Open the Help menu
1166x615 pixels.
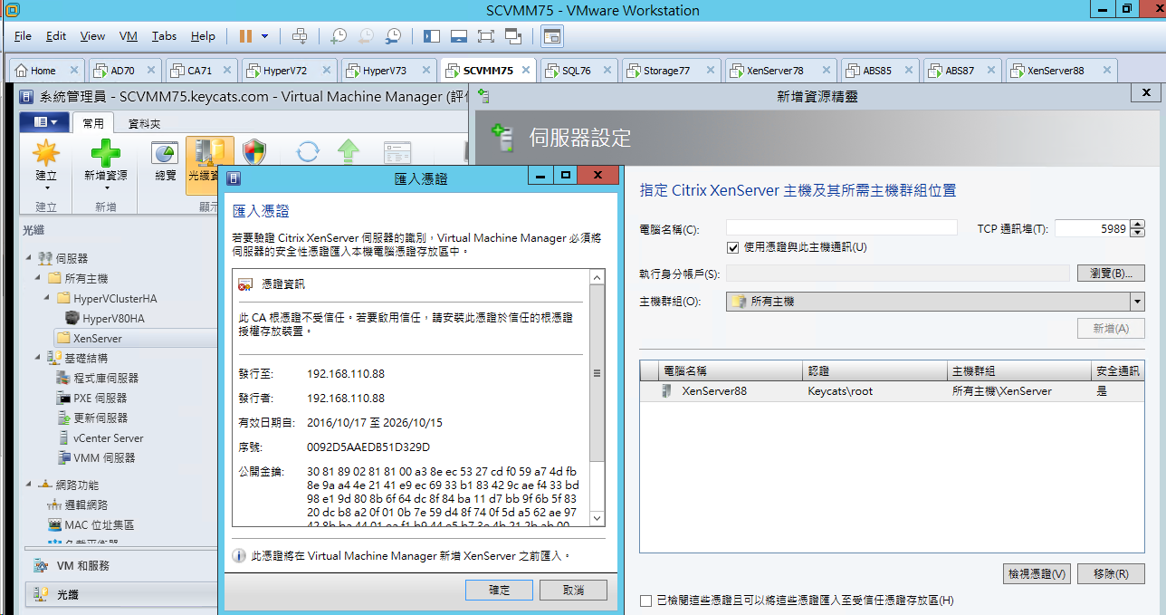coord(203,36)
